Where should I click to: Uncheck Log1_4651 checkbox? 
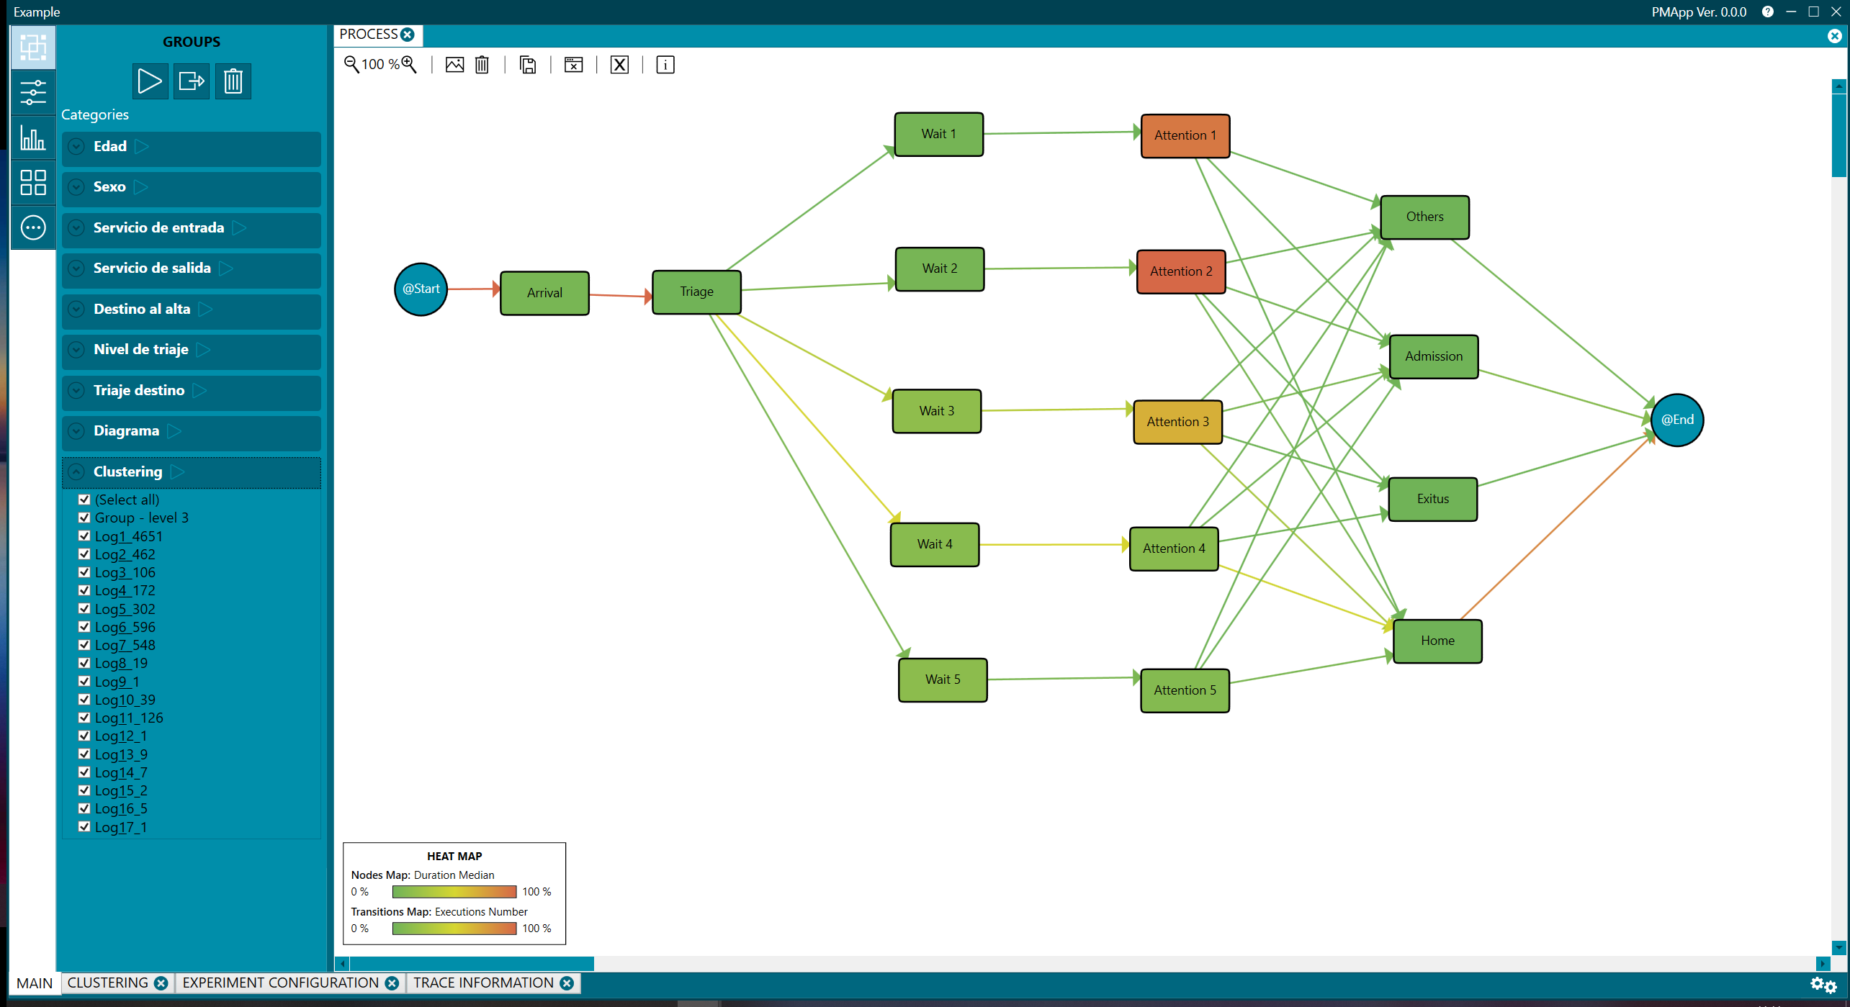[84, 536]
